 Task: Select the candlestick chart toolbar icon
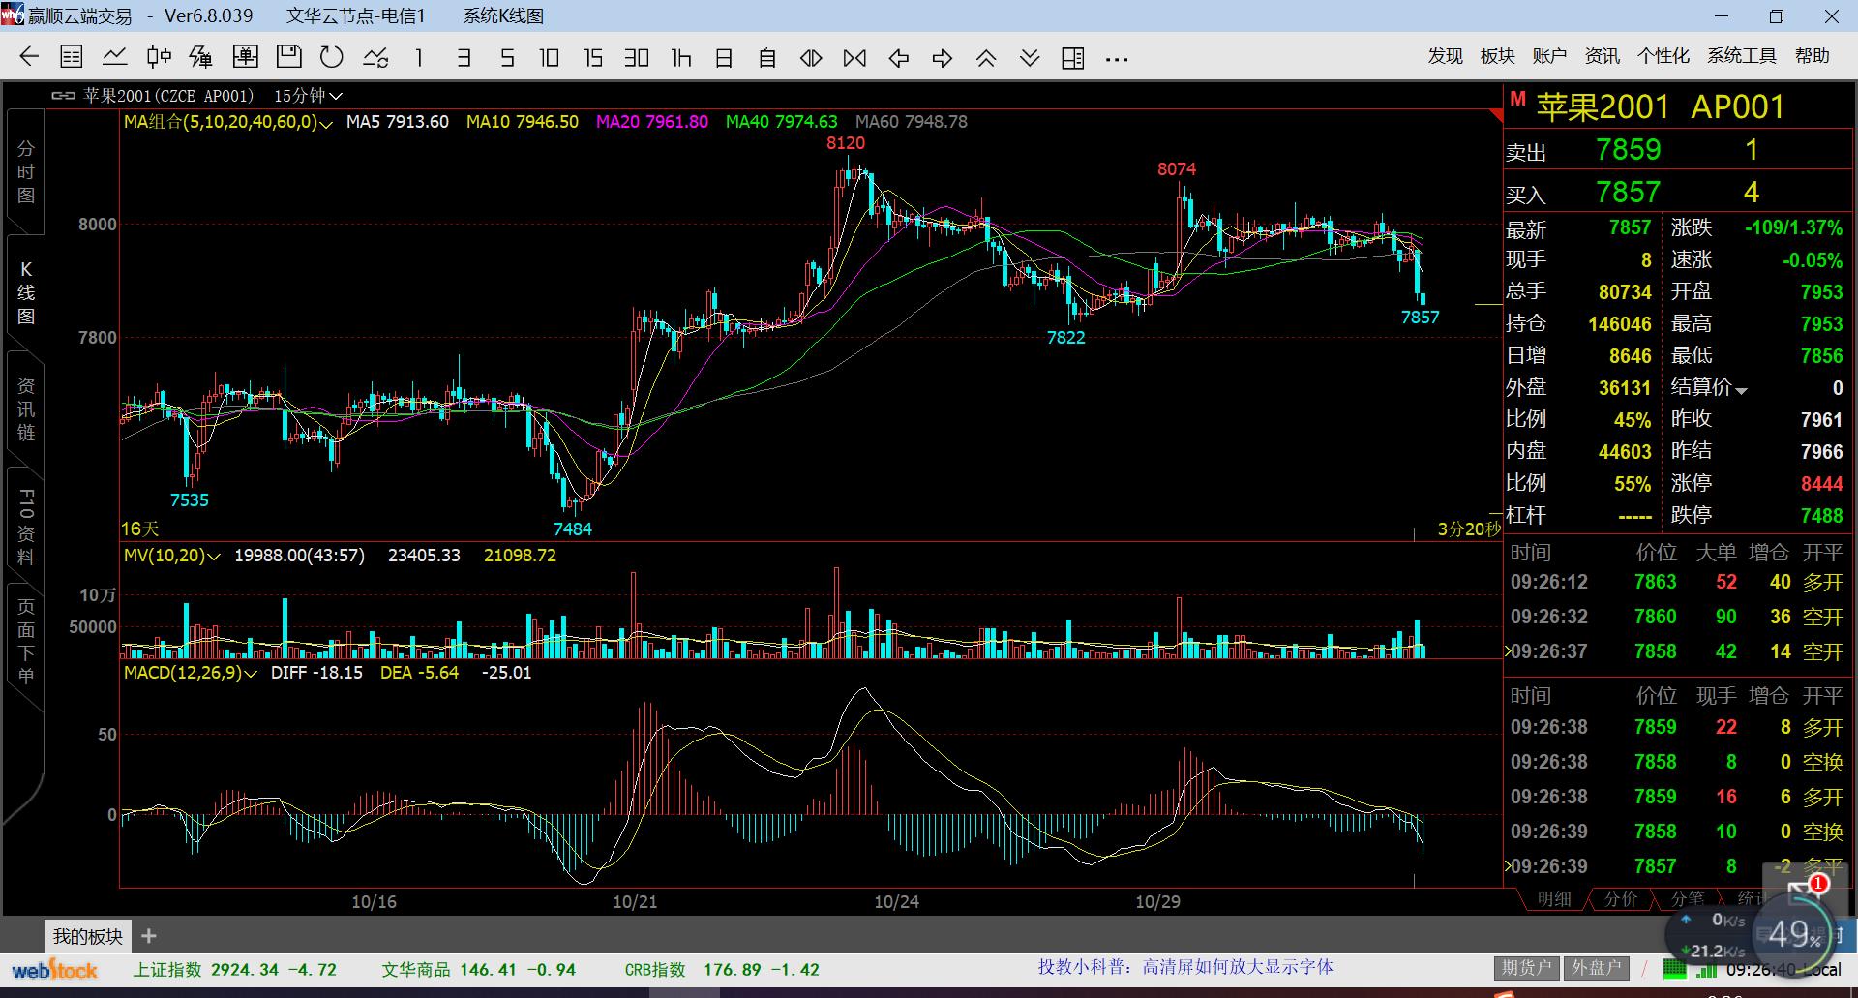pyautogui.click(x=159, y=57)
